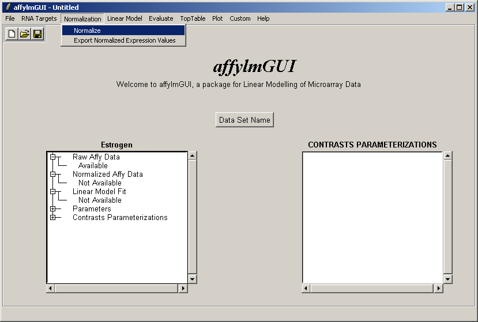Collapse the Linear Model Fit node
This screenshot has width=478, height=322.
52,191
